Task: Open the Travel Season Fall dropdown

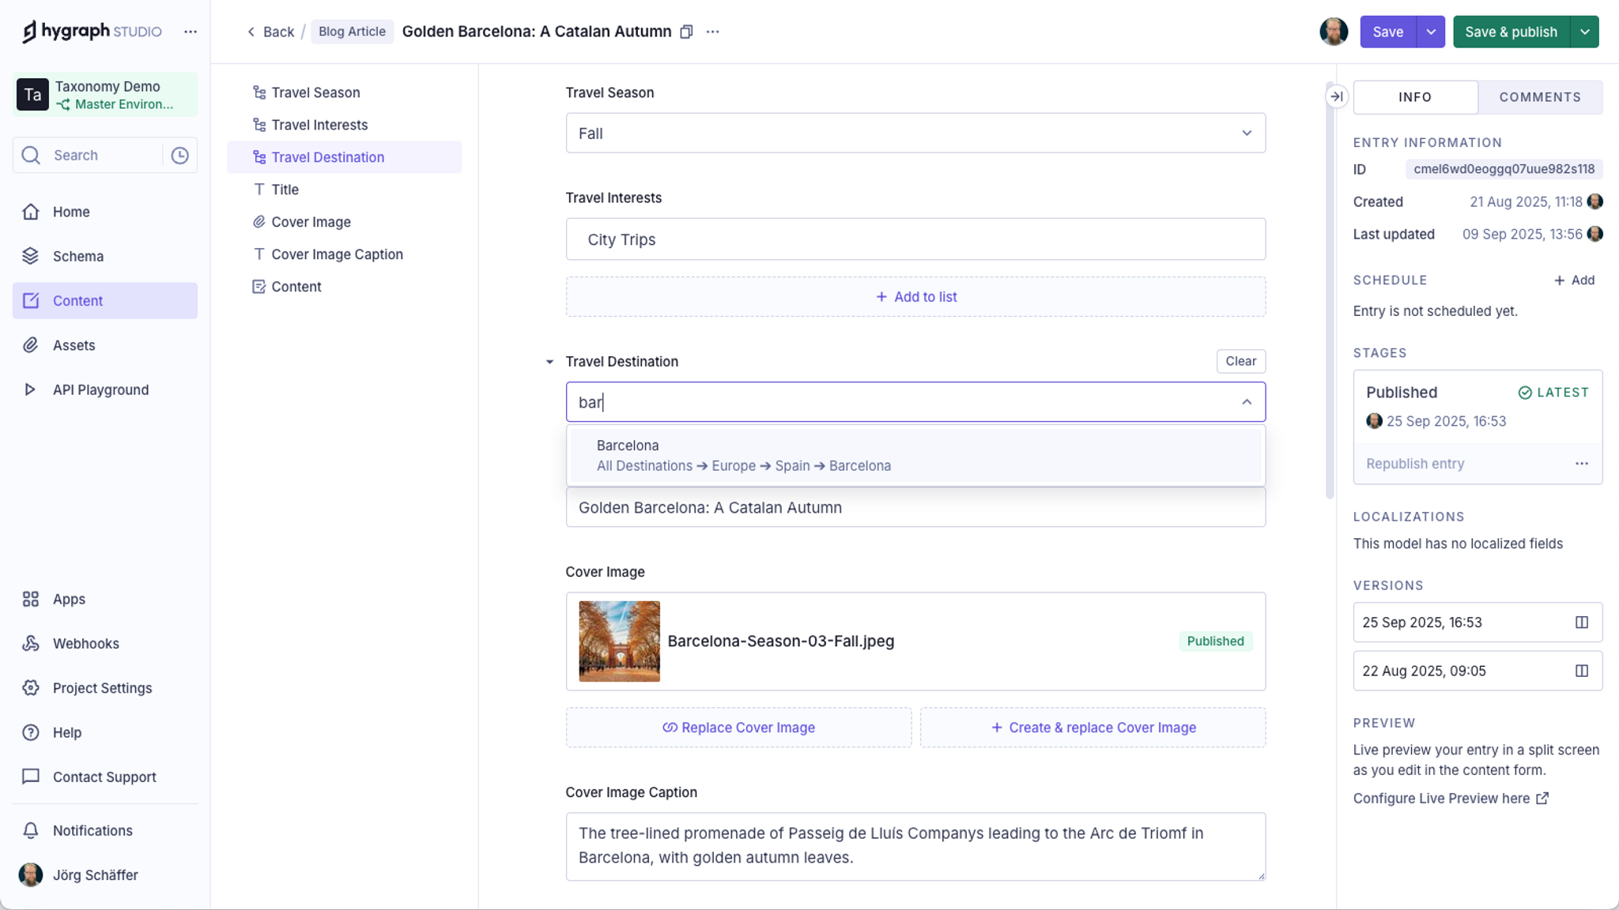Action: [x=915, y=133]
